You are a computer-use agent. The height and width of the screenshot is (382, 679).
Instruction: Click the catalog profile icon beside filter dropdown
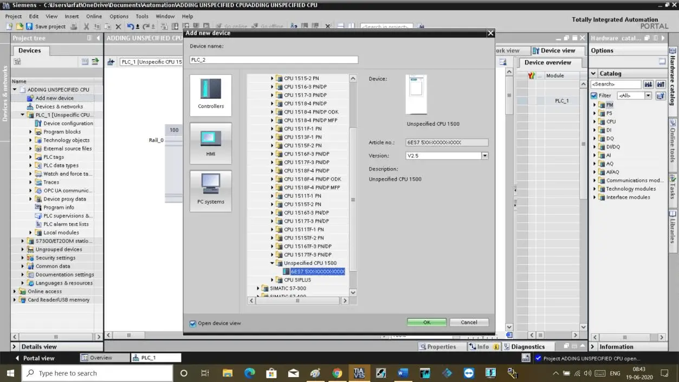pos(661,95)
